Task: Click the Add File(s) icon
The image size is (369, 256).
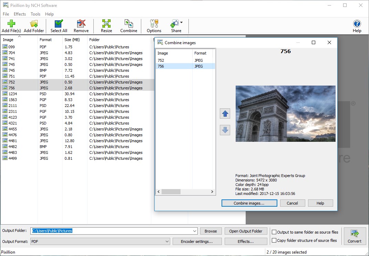Action: pos(11,23)
